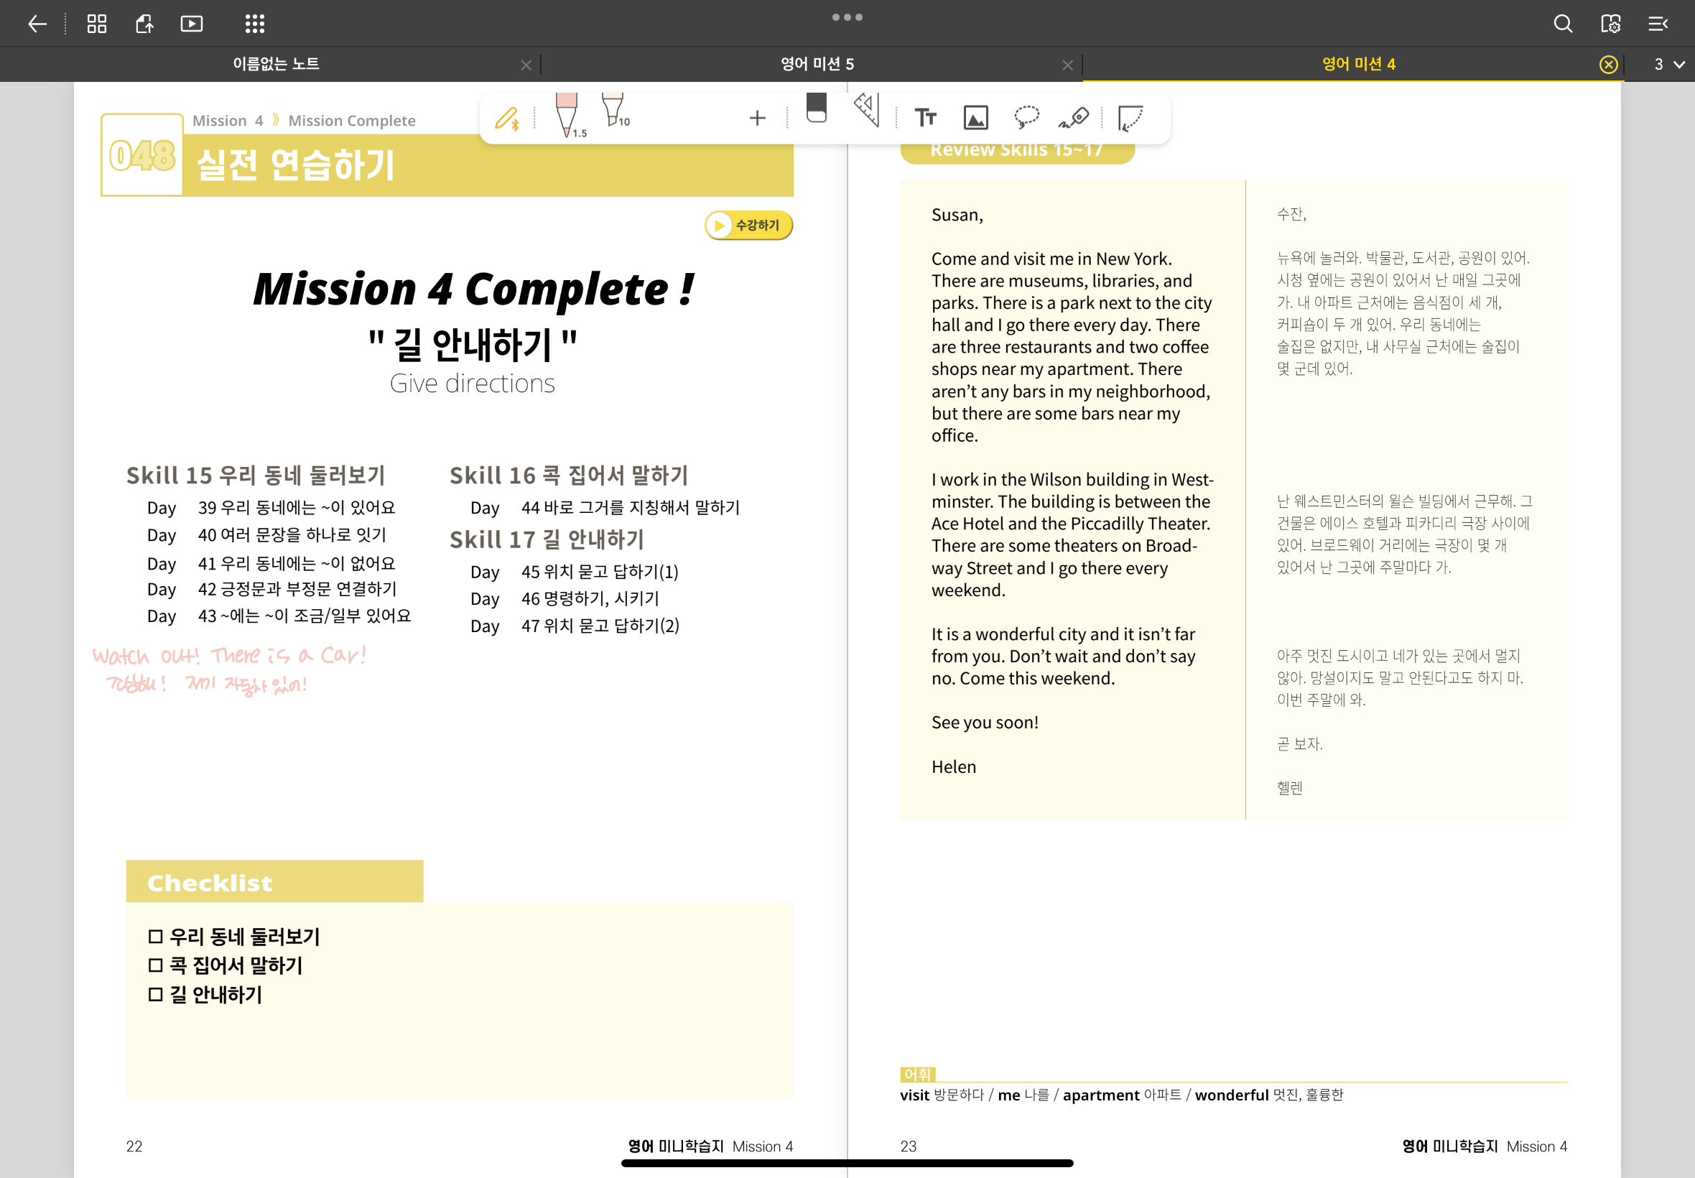
Task: Expand the tab count dropdown showing 3
Action: click(x=1668, y=64)
